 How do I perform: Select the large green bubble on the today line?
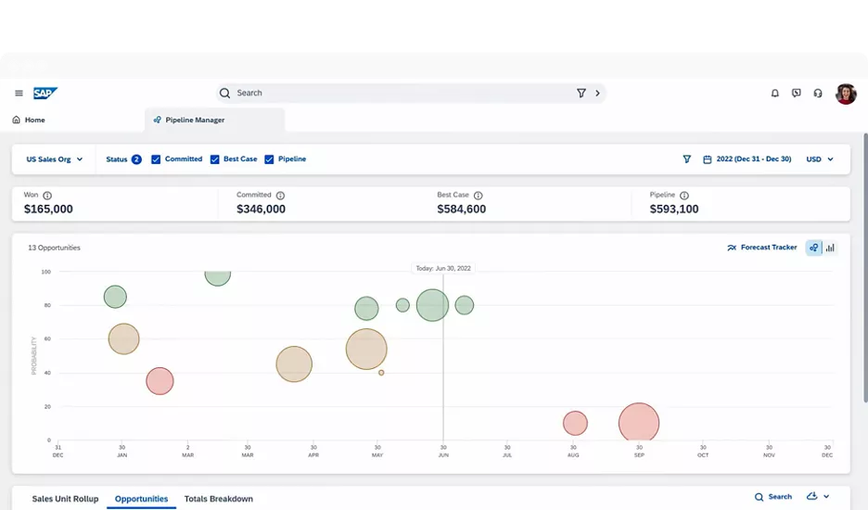[x=432, y=305]
